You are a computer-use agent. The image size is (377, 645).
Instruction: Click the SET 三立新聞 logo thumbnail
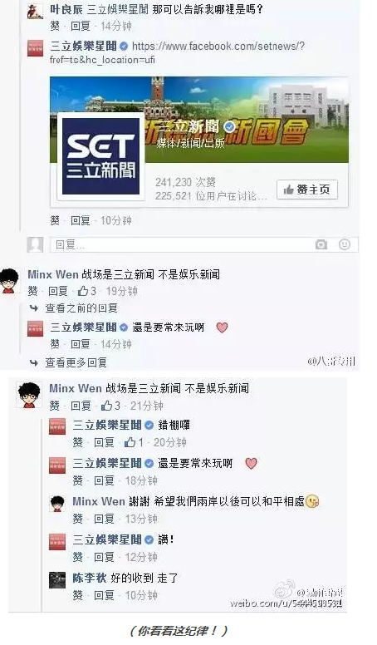coord(100,157)
